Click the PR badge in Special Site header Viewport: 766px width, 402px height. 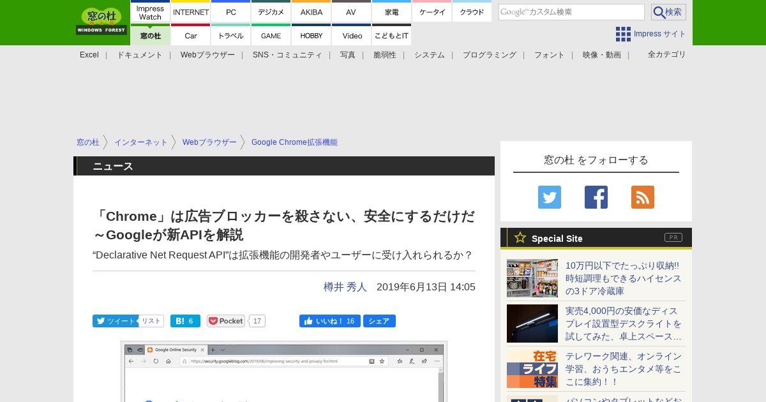tap(673, 237)
